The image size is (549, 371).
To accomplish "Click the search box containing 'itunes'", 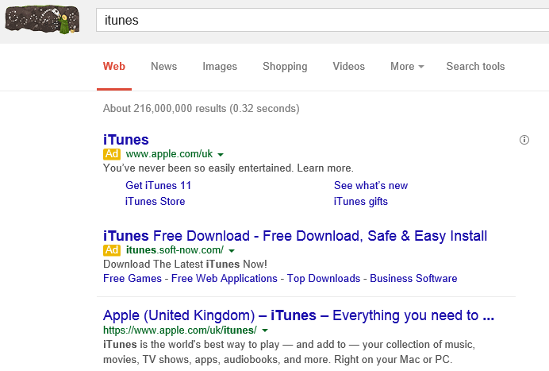I will tap(322, 20).
